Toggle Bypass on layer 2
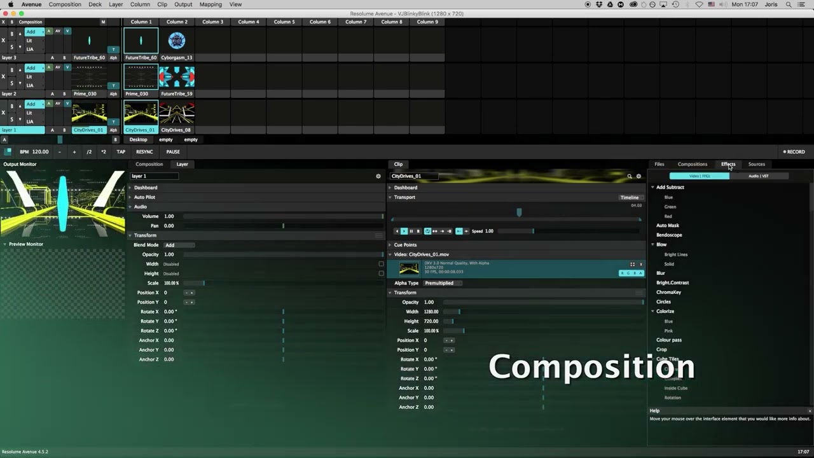 (x=11, y=70)
